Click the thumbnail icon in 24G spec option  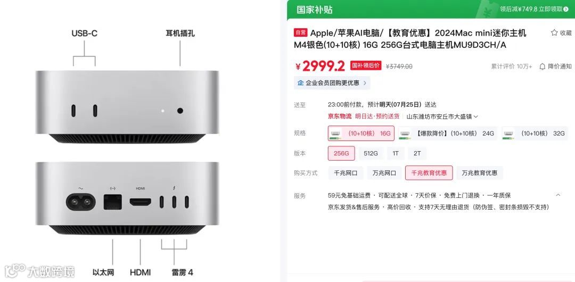click(x=405, y=134)
